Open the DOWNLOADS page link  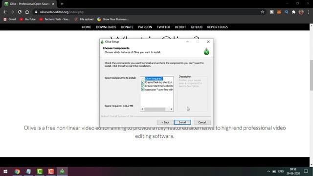[106, 27]
